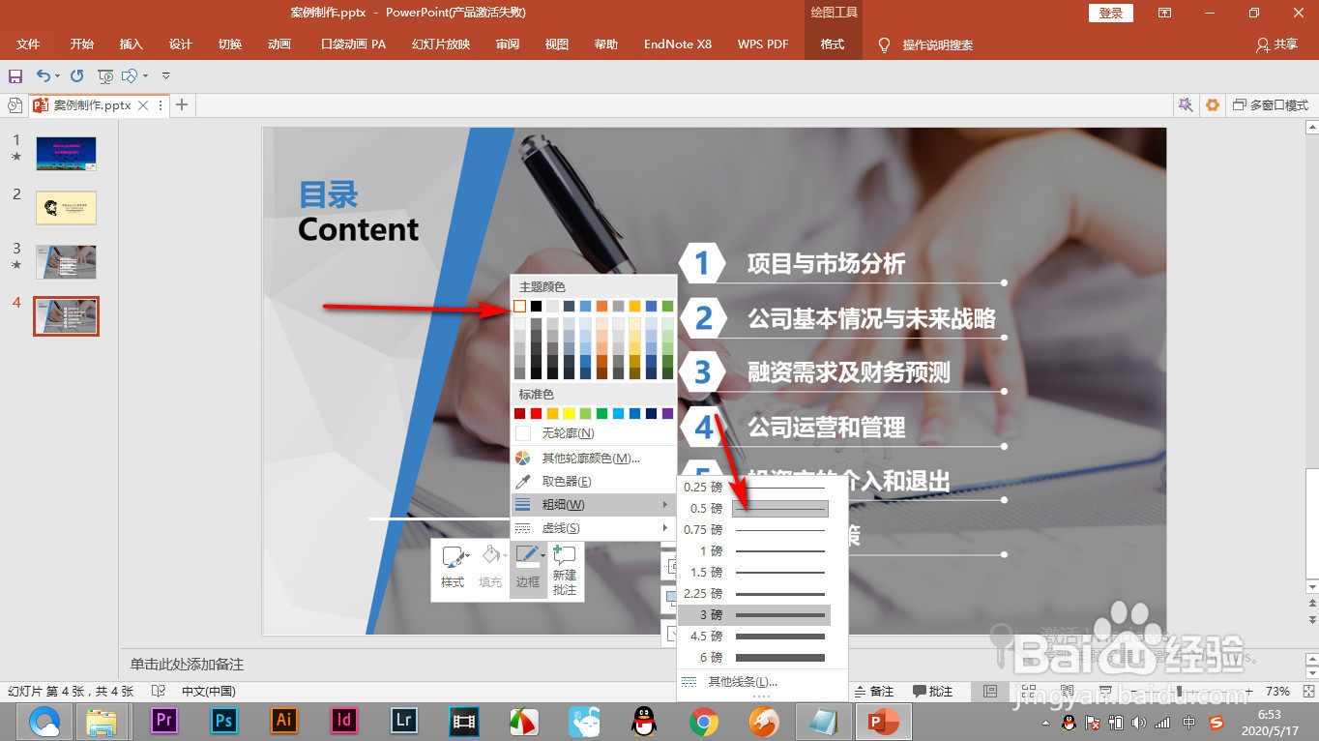Screen dimensions: 1319x741
Task: Click 新建批注 new comment button
Action: [x=565, y=569]
